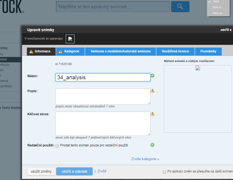Follow the Zvolte kategorie link
The image size is (233, 180).
[145, 159]
